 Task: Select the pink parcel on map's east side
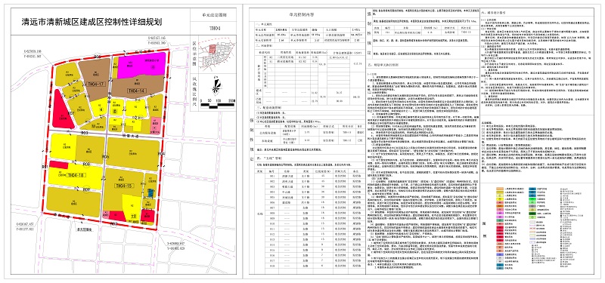(x=155, y=125)
